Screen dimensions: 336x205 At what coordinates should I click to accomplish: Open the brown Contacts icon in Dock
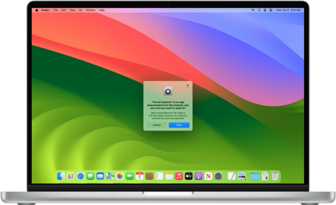(x=150, y=176)
